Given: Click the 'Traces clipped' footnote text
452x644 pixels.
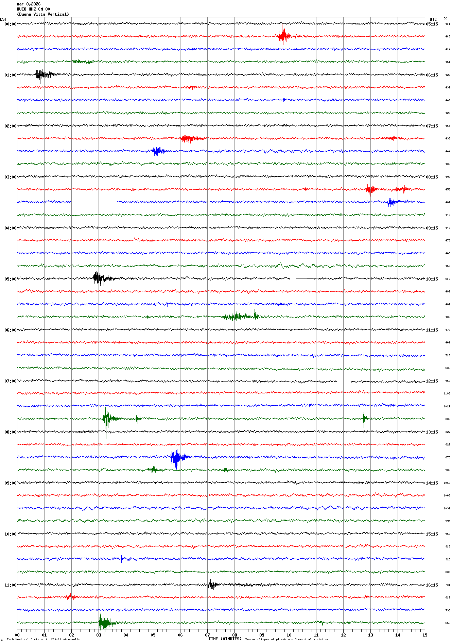Looking at the screenshot, I should pyautogui.click(x=286, y=639).
